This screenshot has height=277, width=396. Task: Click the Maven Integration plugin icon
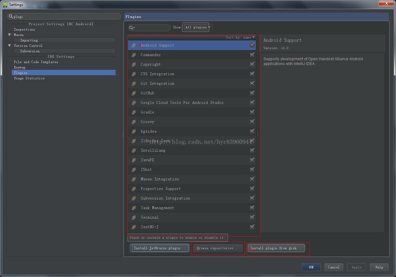134,179
